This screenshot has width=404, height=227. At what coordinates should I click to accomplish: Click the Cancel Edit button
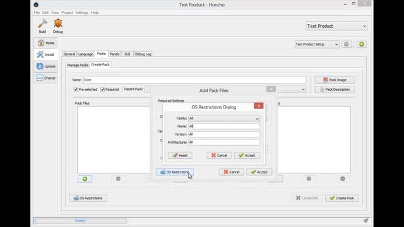tap(307, 198)
